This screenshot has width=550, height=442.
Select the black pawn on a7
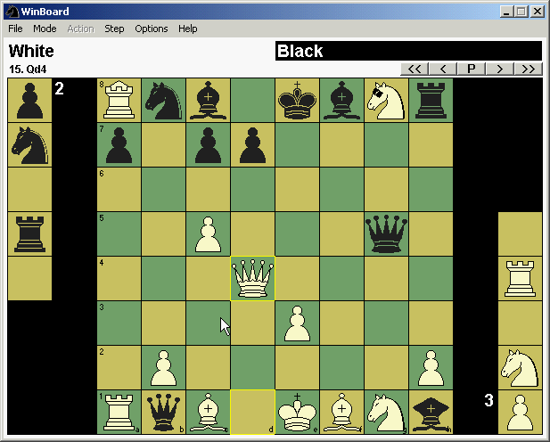tap(119, 145)
